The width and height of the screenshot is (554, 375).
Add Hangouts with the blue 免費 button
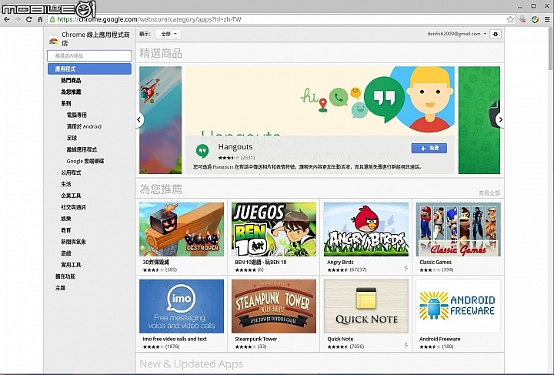pos(429,148)
